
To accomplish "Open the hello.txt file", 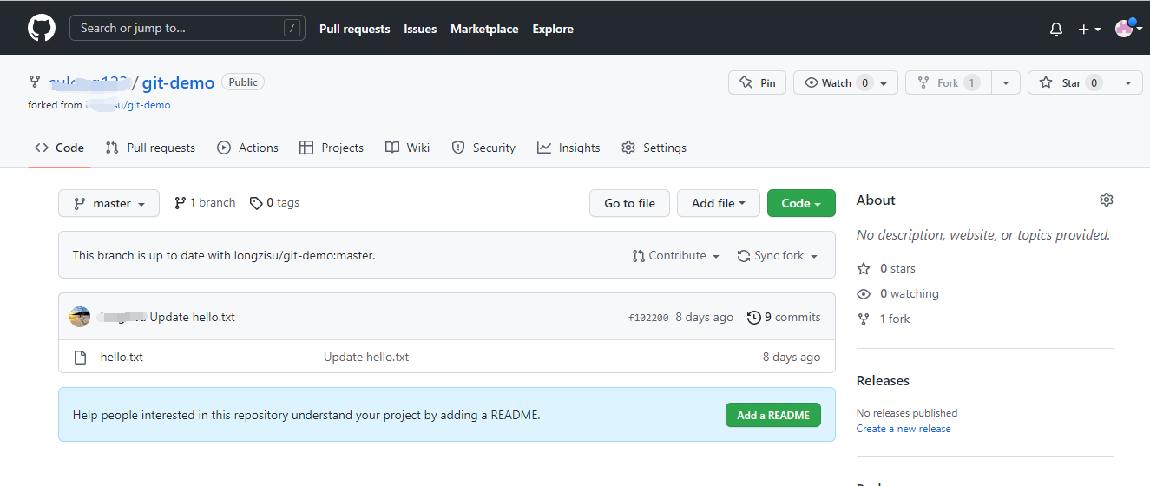I will (x=122, y=357).
